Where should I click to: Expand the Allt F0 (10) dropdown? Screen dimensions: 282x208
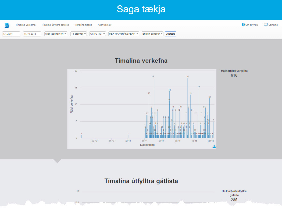pyautogui.click(x=98, y=34)
